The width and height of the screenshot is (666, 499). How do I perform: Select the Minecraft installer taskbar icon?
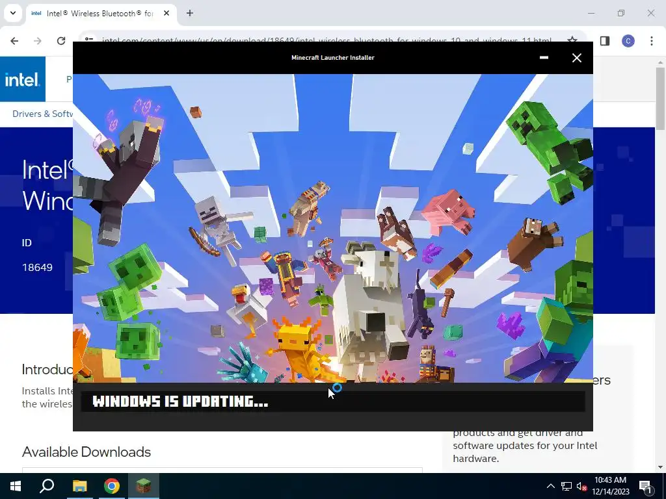click(x=144, y=486)
